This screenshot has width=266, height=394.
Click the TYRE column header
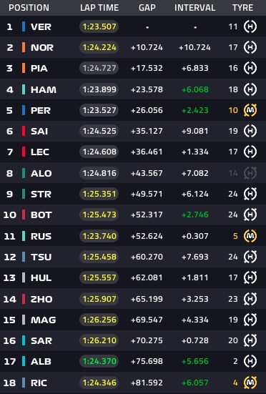(x=242, y=8)
